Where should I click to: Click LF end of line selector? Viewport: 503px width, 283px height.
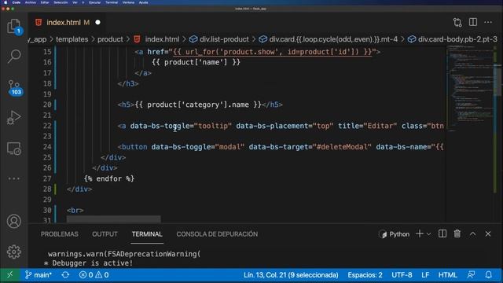[x=425, y=275]
